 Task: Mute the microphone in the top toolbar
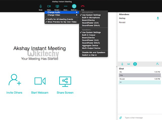coord(41,6)
